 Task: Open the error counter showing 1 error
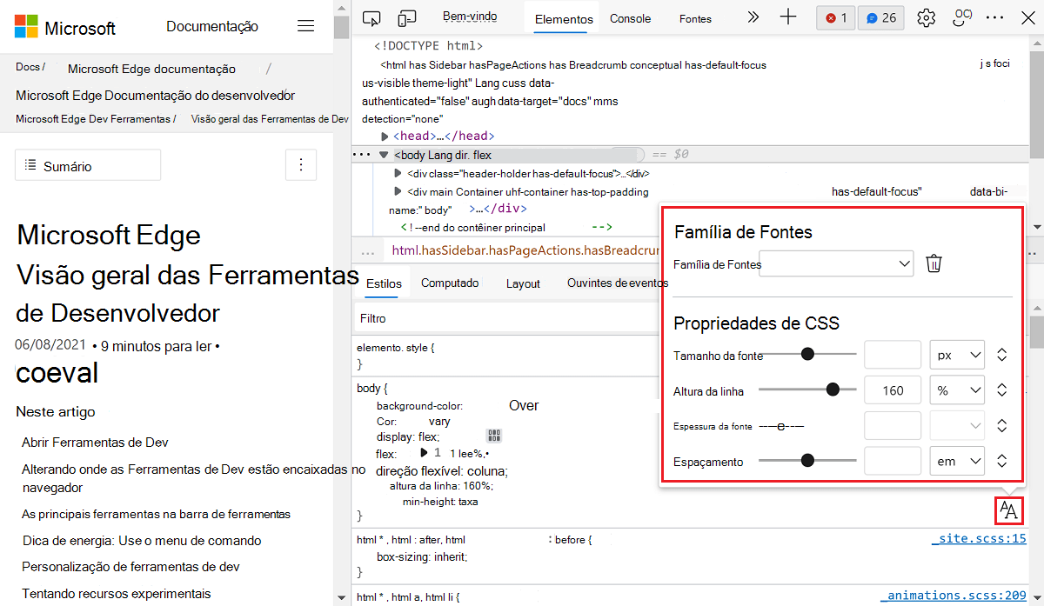(835, 17)
